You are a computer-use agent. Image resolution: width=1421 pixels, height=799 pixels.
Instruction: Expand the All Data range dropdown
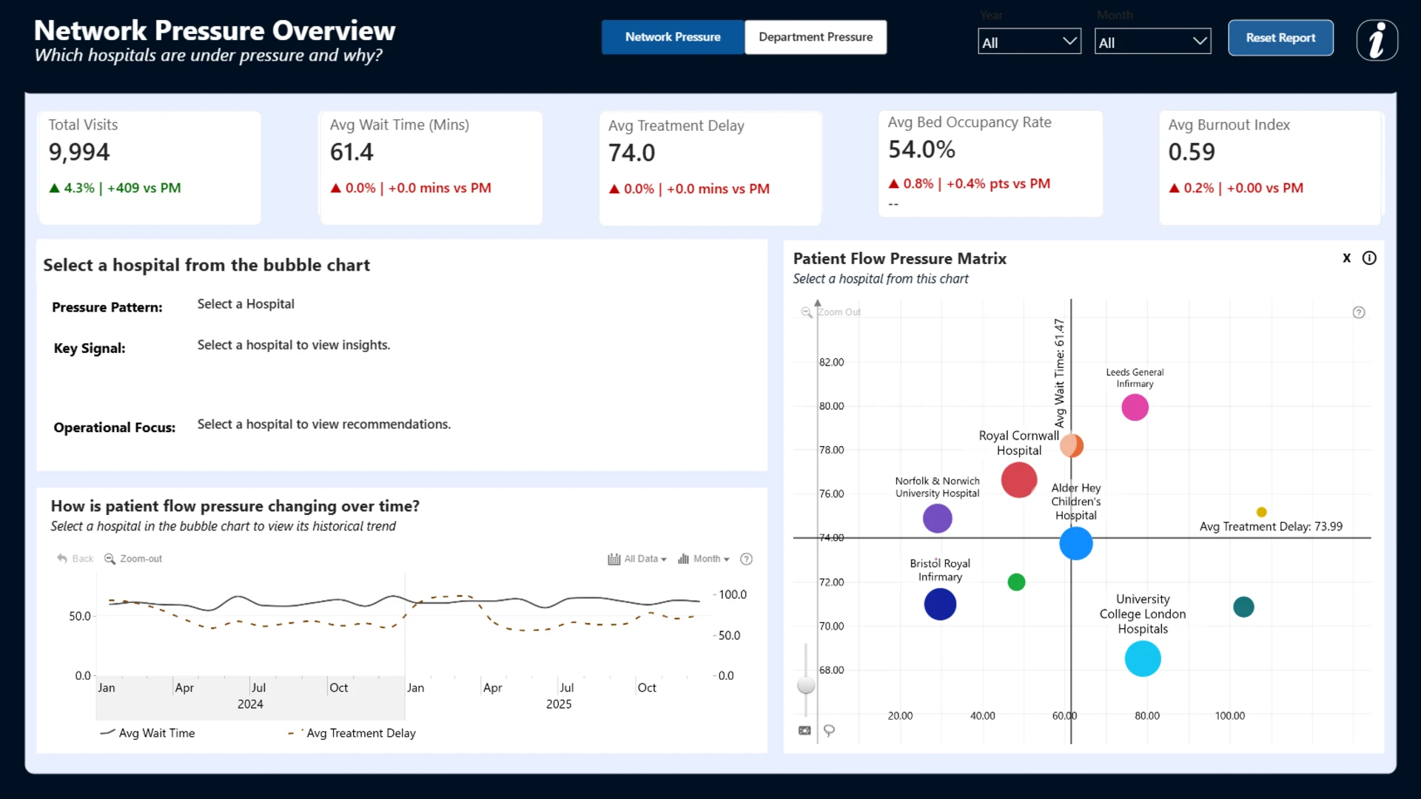(637, 559)
